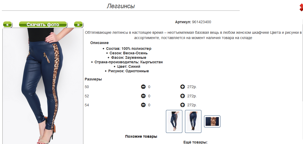Click the plus icon for size 50

(182, 87)
